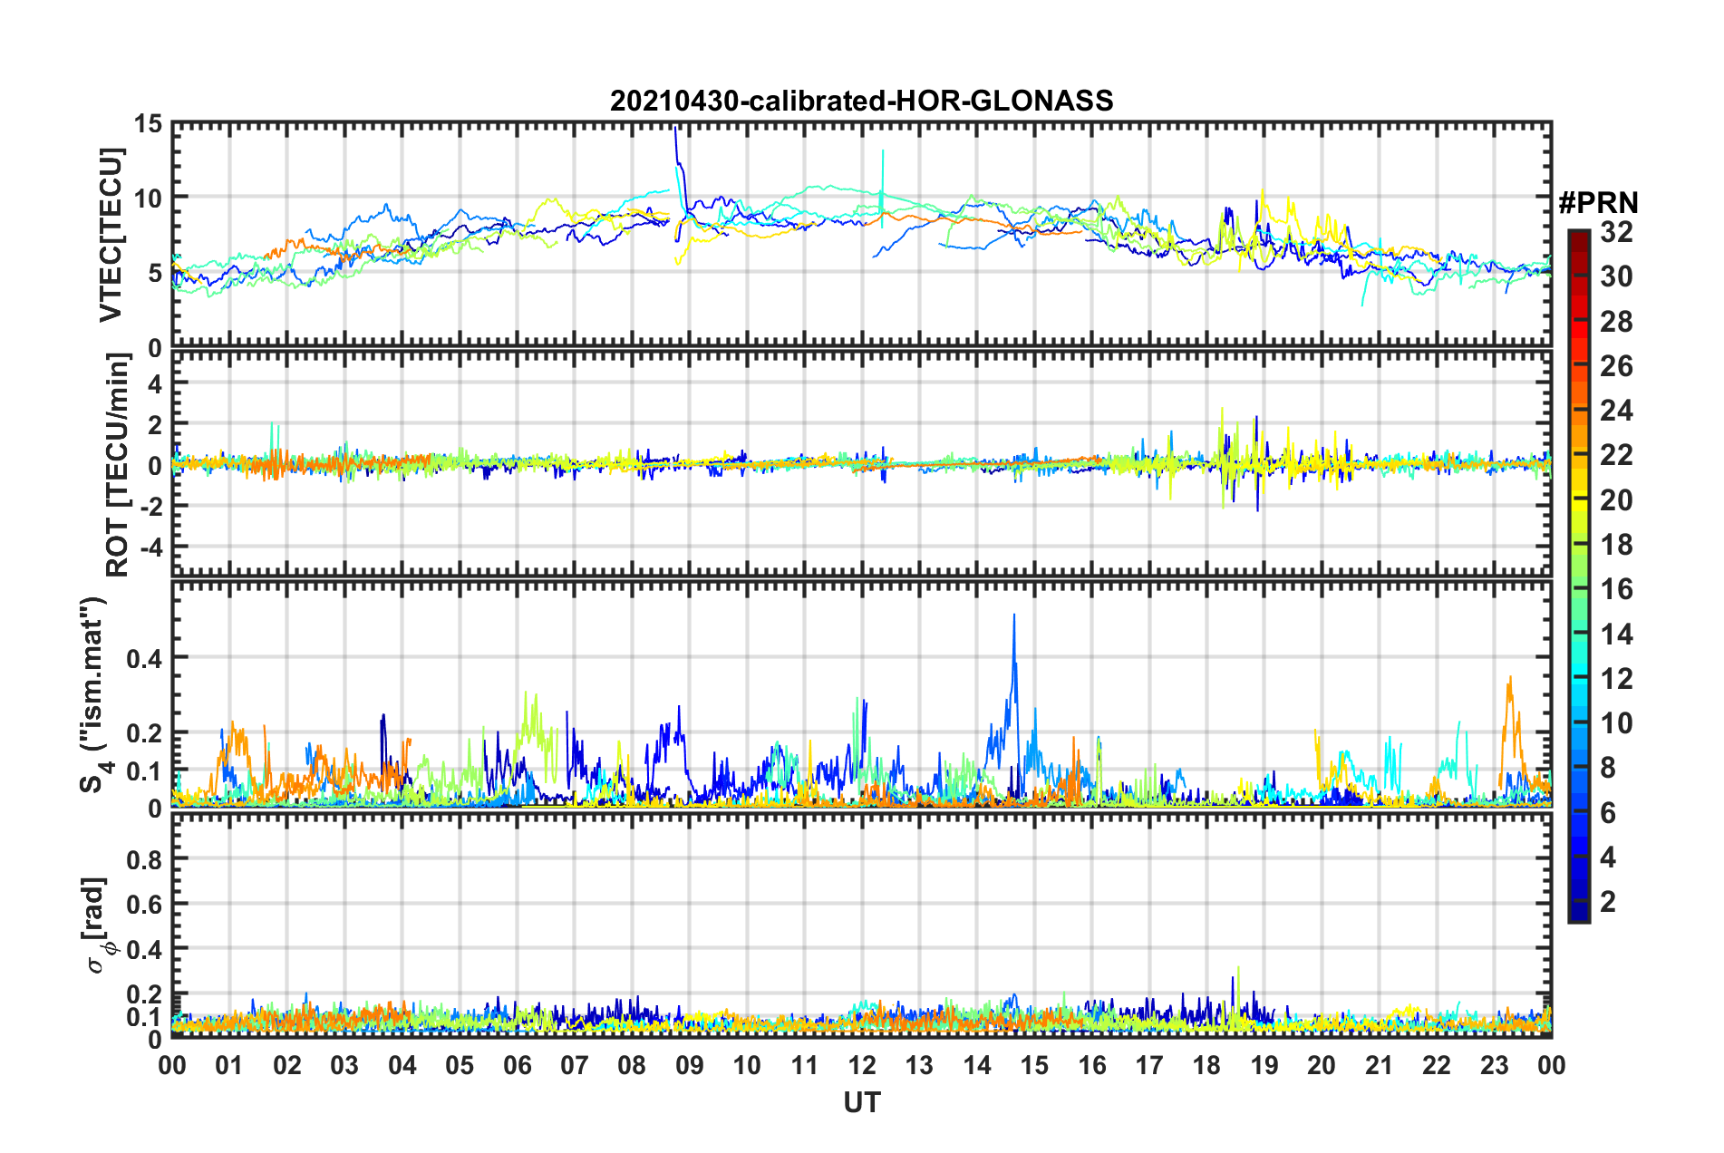Click inside the sigma-phi plot panel
The height and width of the screenshot is (1153, 1724).
(x=861, y=925)
